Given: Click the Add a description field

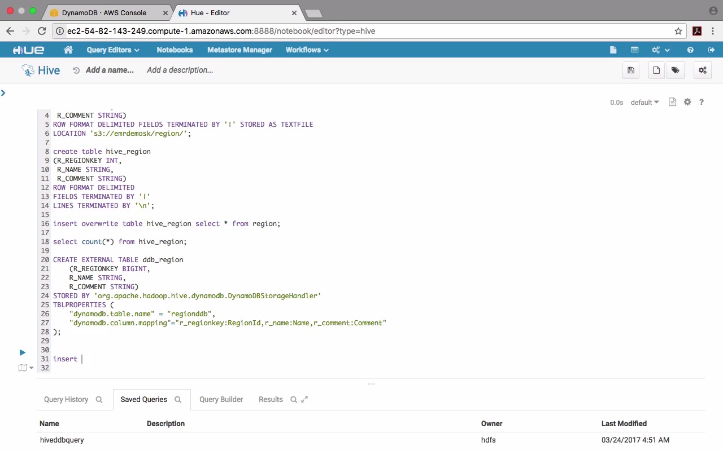Looking at the screenshot, I should 180,70.
